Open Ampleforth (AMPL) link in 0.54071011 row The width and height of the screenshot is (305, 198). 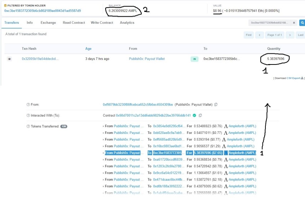pyautogui.click(x=242, y=133)
